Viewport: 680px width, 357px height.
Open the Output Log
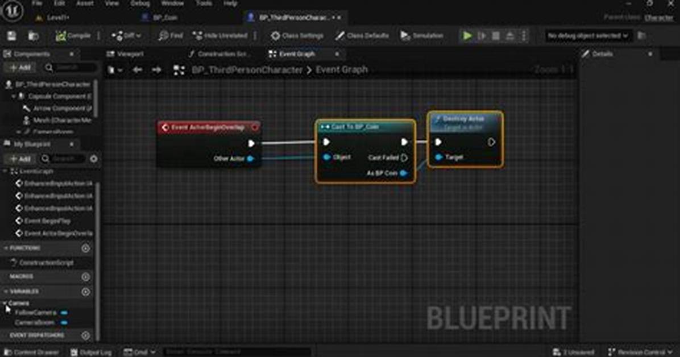tap(91, 352)
